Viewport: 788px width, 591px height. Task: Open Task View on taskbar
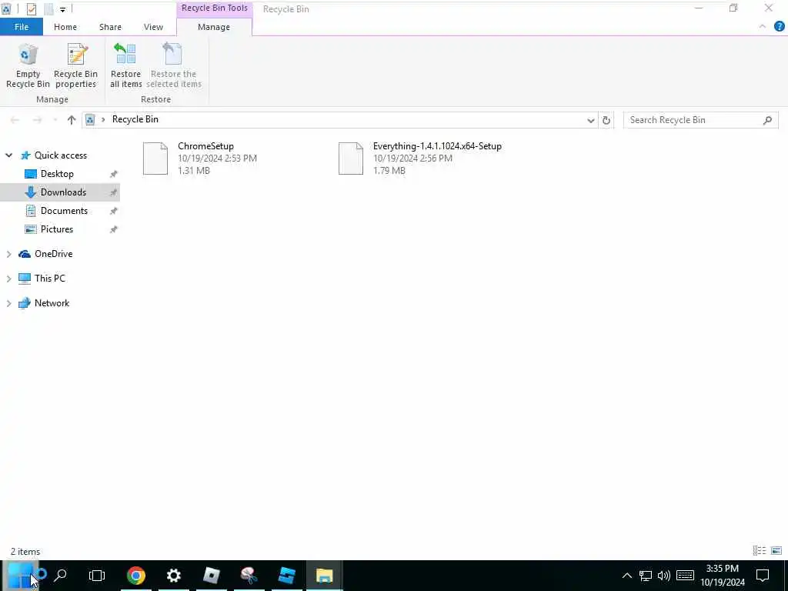[96, 576]
